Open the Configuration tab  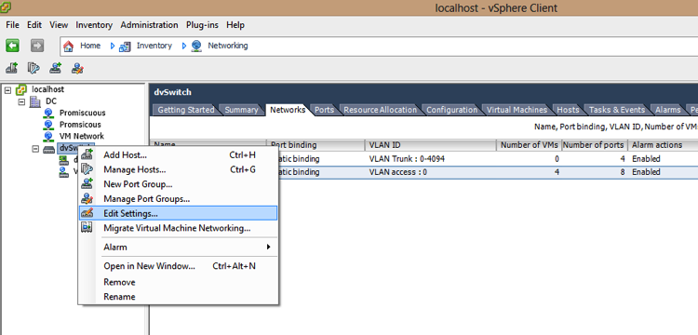(451, 110)
